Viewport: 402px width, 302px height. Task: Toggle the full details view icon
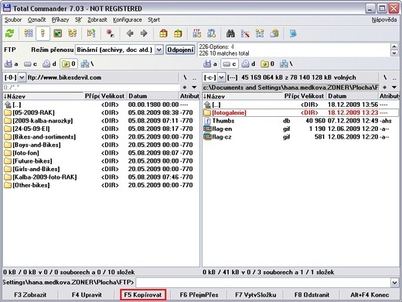(x=43, y=33)
